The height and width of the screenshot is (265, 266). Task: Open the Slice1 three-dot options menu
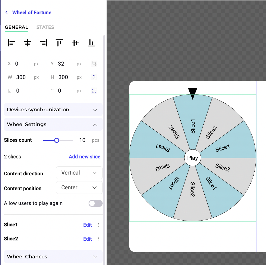click(98, 225)
